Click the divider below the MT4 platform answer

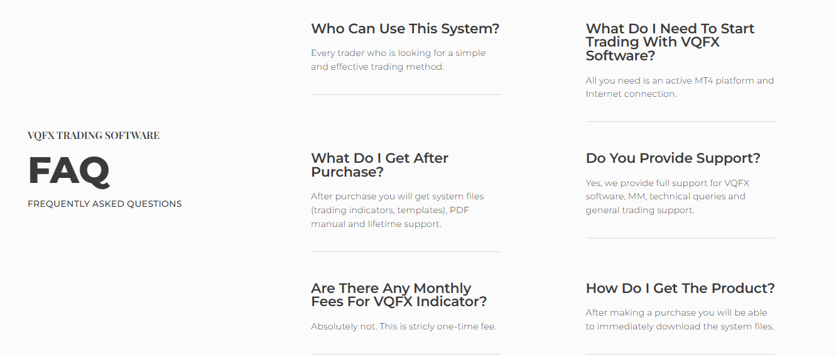[680, 122]
